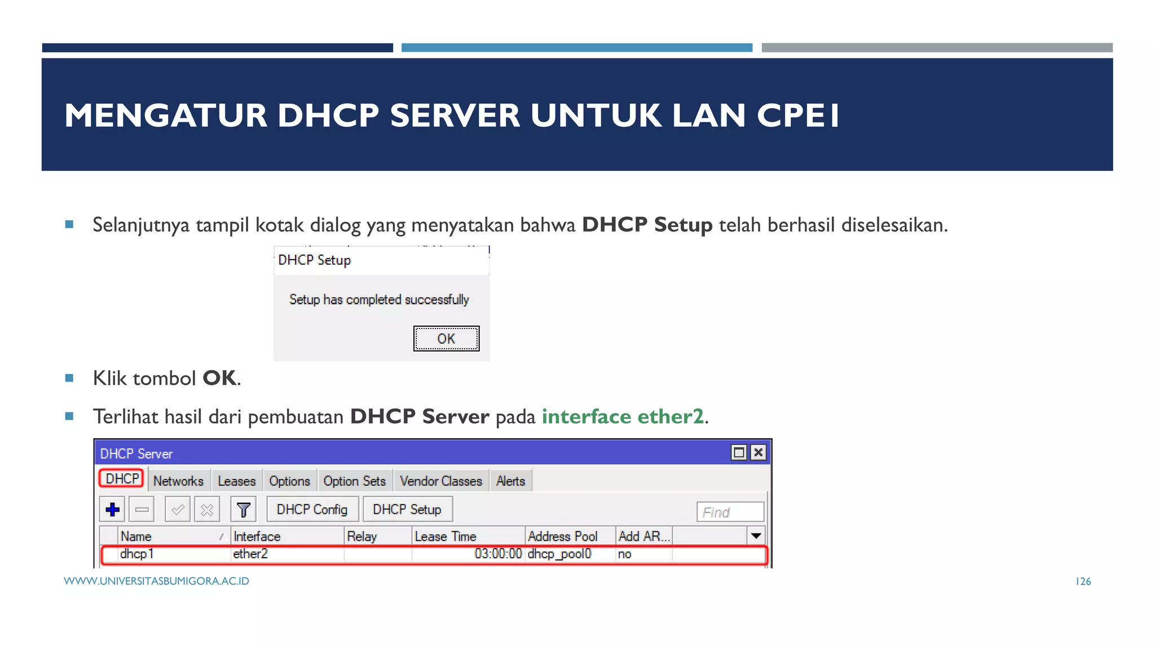Open the Filter funnel icon
The height and width of the screenshot is (649, 1155).
[x=244, y=510]
